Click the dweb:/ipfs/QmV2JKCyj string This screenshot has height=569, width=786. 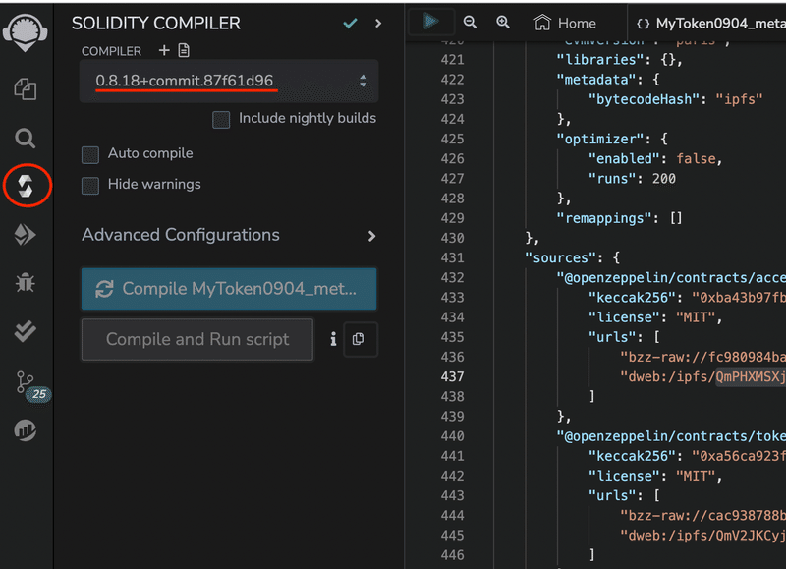point(702,535)
